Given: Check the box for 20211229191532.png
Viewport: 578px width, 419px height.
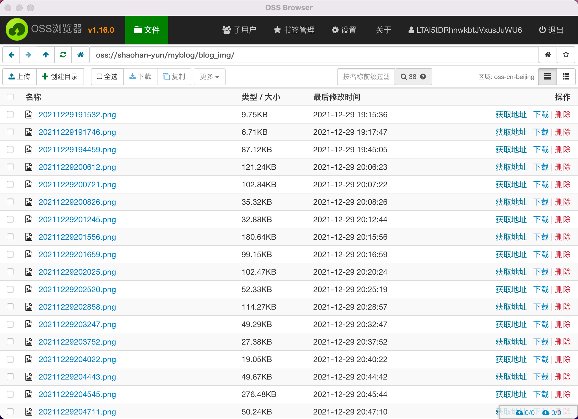Looking at the screenshot, I should click(x=10, y=114).
